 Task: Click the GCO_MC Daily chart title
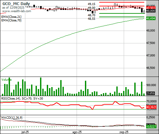pyautogui.click(x=16, y=4)
